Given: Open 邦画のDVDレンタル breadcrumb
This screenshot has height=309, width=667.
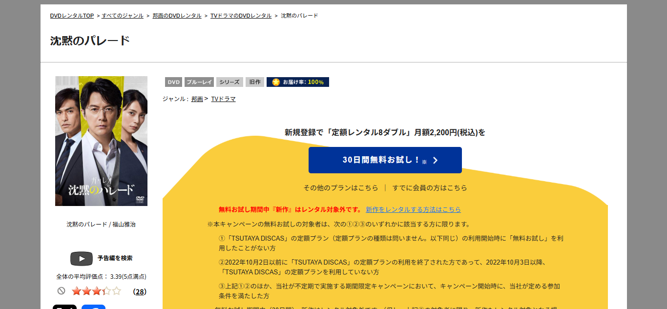Looking at the screenshot, I should [x=177, y=16].
